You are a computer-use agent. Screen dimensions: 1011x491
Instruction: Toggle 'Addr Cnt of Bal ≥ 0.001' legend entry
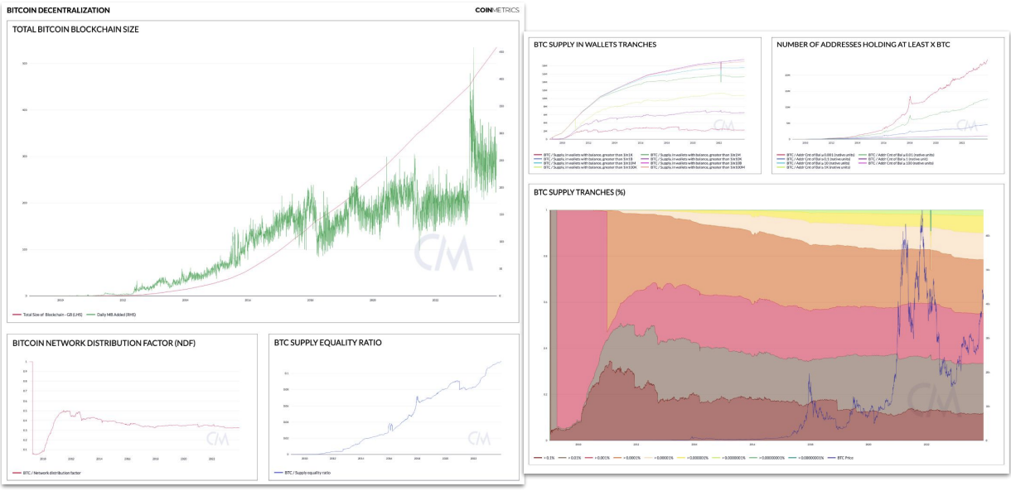point(816,155)
